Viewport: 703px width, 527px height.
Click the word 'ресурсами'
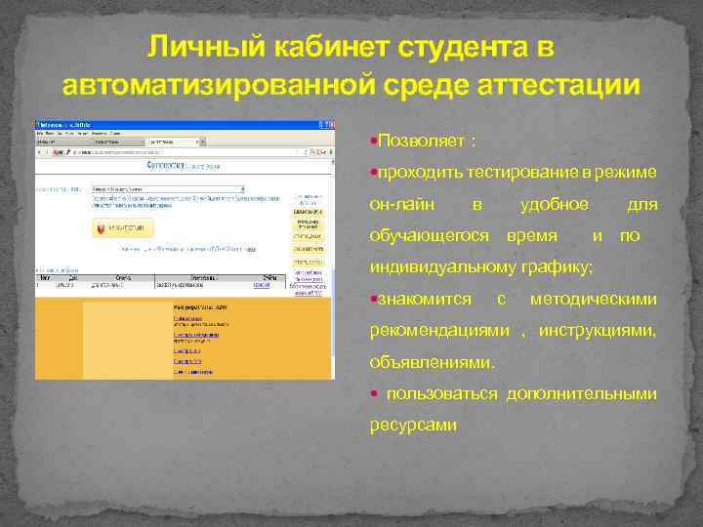[x=413, y=426]
